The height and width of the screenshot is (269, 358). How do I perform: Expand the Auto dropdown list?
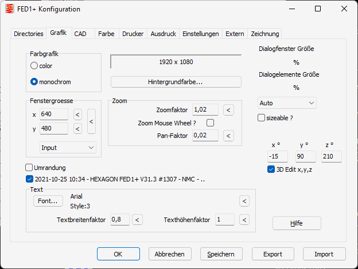(287, 103)
